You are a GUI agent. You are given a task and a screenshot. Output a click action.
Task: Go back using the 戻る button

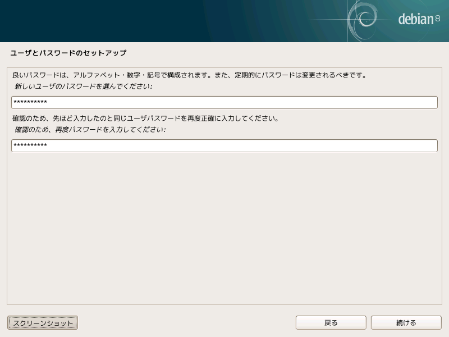[x=331, y=322]
